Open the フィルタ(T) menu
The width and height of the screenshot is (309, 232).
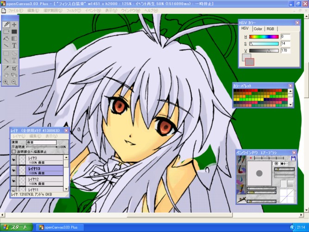(x=74, y=11)
